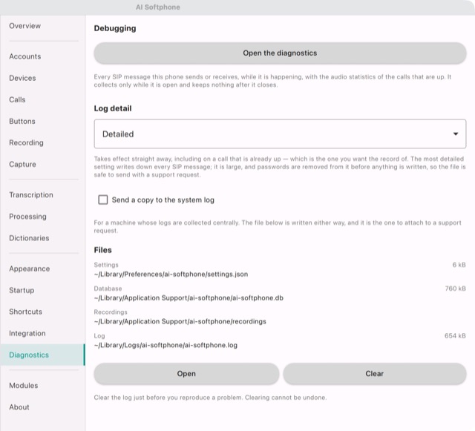This screenshot has width=475, height=431.
Task: Click the Log detail heading
Action: pyautogui.click(x=113, y=108)
